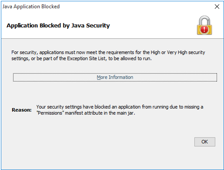Click the phrase 'manifest attribute' in reason text

[x=84, y=113]
